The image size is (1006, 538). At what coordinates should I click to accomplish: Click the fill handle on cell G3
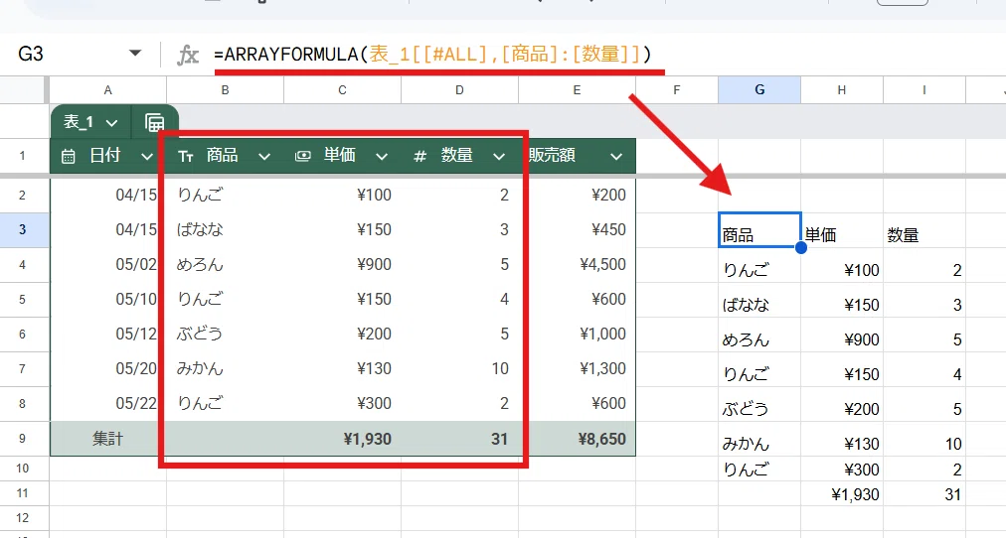800,247
